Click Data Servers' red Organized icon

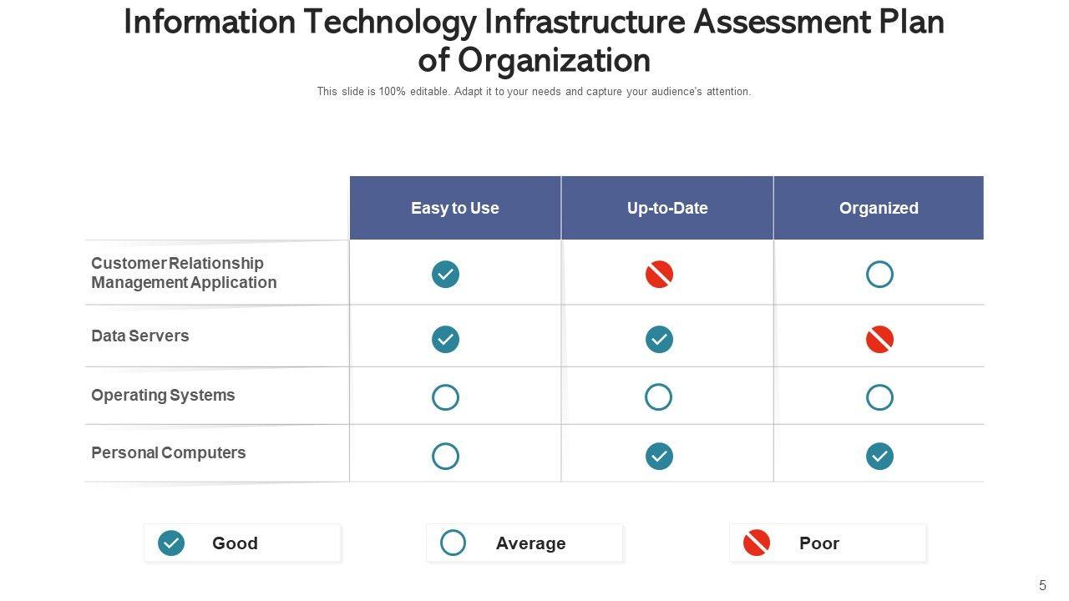[879, 339]
